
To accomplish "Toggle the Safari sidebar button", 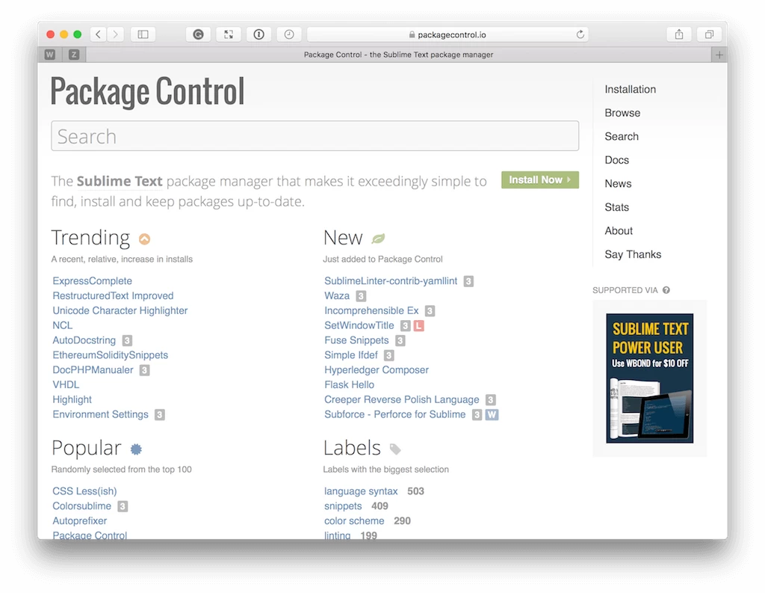I will pos(143,34).
